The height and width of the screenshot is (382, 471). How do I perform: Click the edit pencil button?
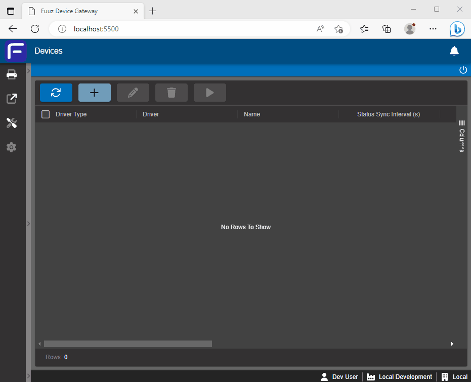[x=133, y=93]
